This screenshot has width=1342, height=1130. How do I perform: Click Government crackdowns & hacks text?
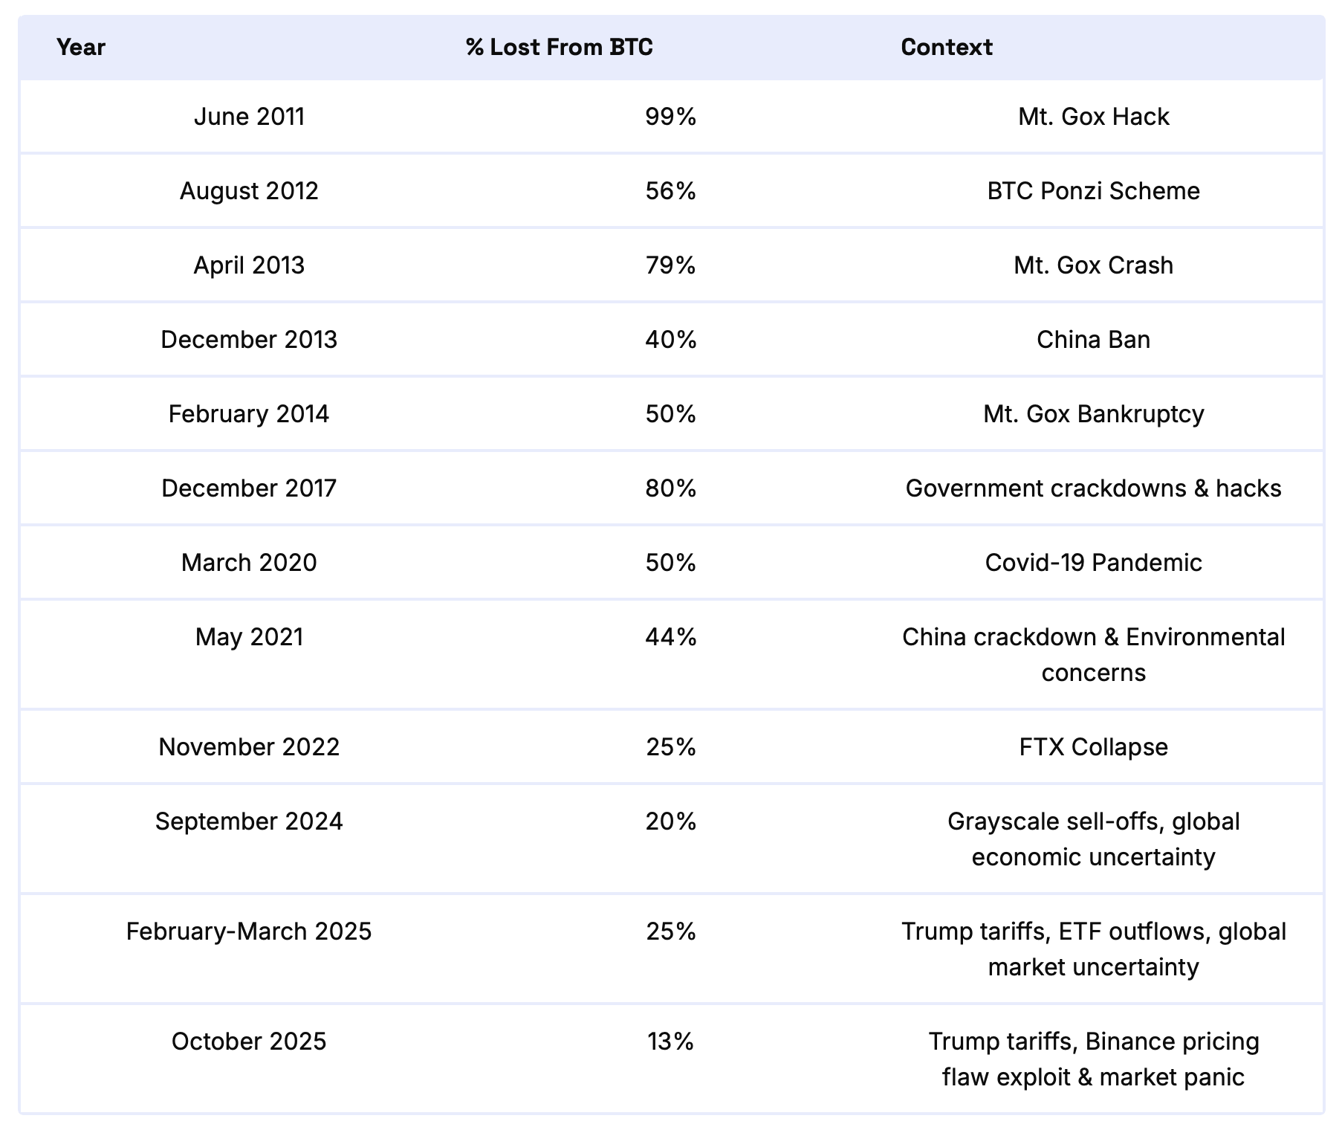click(1093, 488)
